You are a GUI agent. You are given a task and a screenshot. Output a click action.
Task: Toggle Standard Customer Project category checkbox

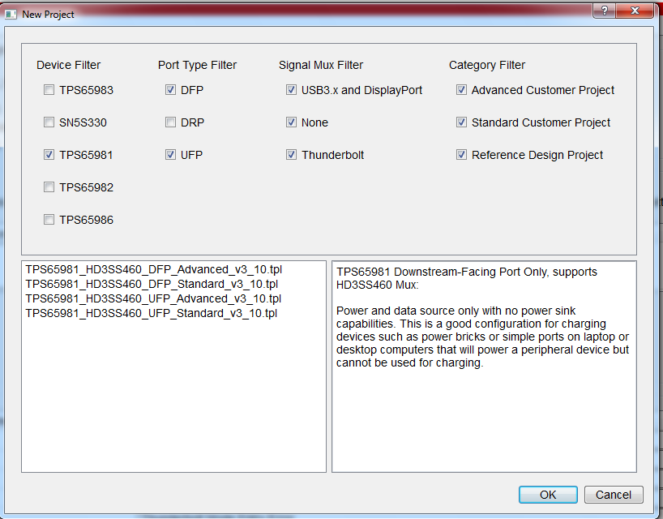click(461, 122)
